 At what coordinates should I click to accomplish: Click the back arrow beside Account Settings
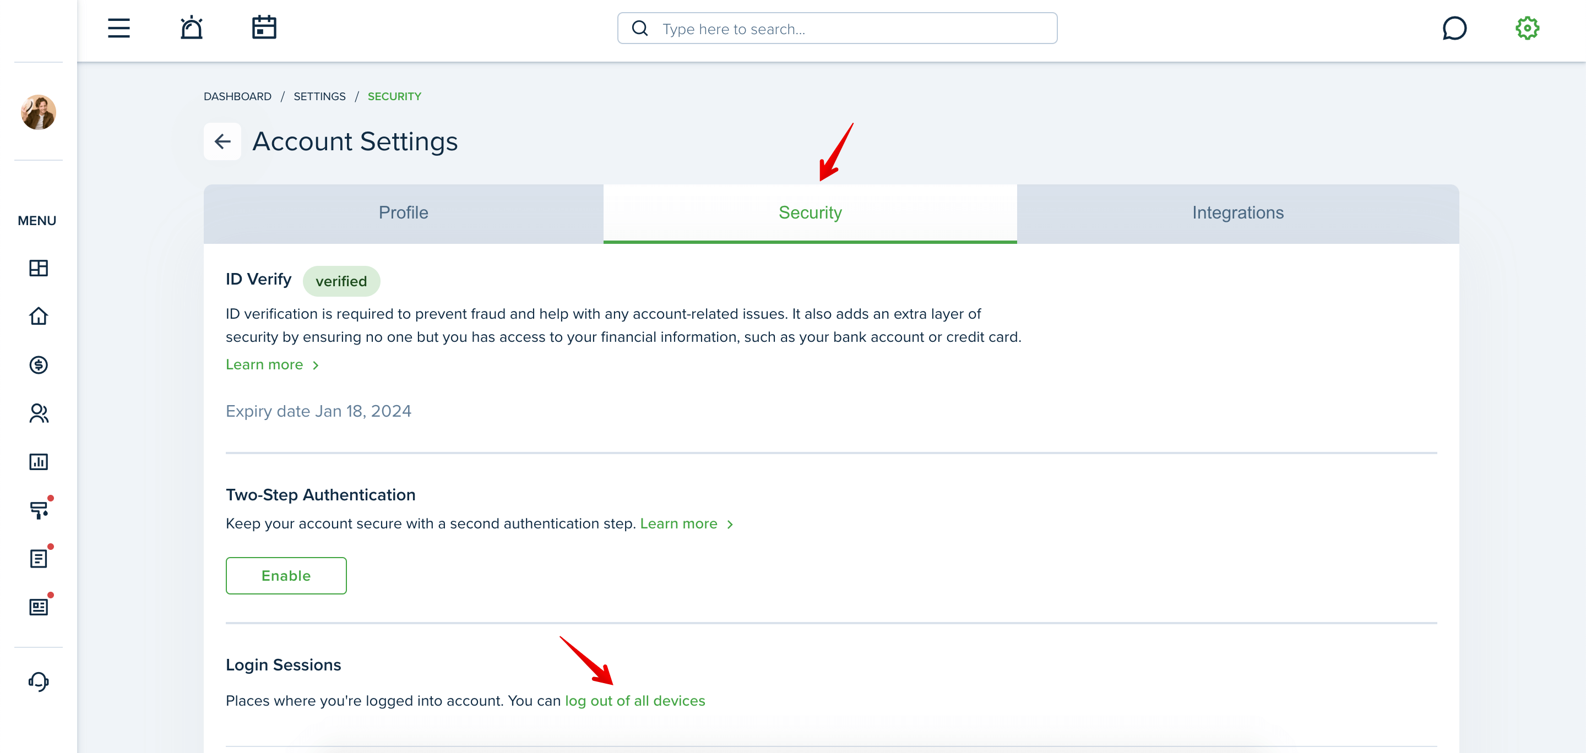point(222,141)
